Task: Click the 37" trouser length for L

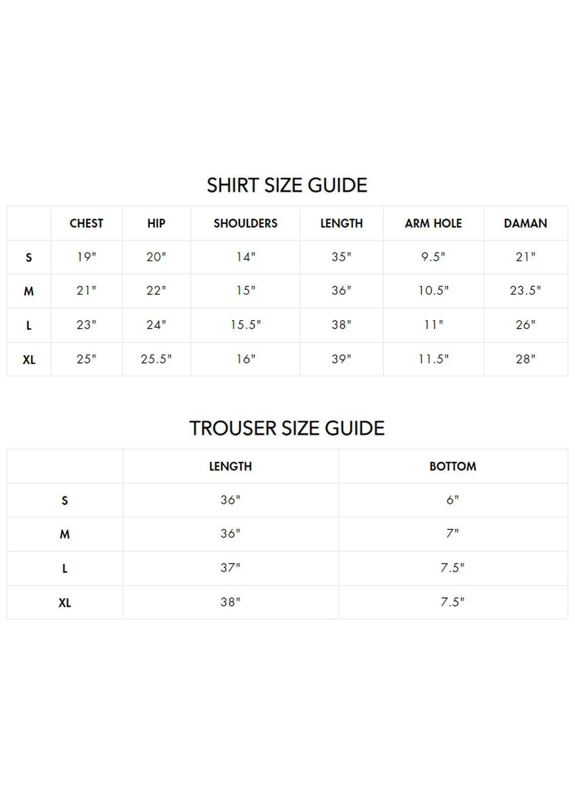Action: coord(230,568)
